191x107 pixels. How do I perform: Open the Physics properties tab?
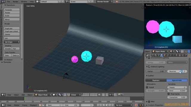(x=186, y=55)
